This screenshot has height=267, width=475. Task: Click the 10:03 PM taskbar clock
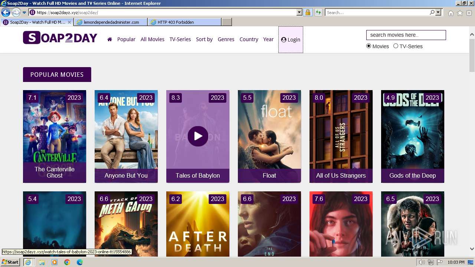tap(456, 262)
